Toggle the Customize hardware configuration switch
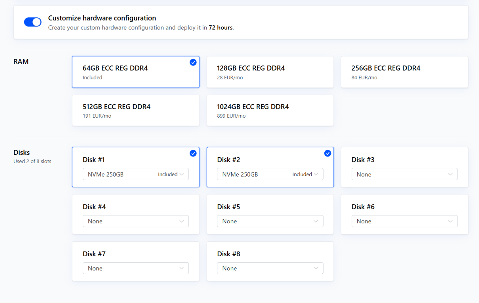This screenshot has height=303, width=479. tap(33, 22)
